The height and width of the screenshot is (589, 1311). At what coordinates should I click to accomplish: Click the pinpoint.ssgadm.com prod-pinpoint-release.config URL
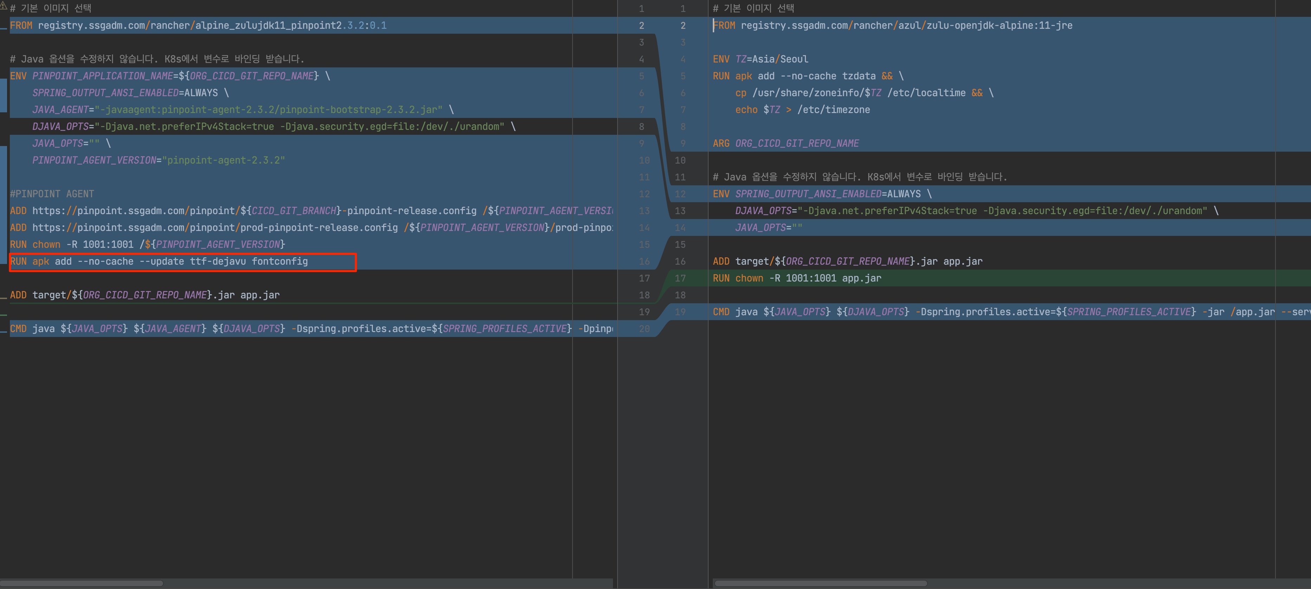tap(215, 228)
